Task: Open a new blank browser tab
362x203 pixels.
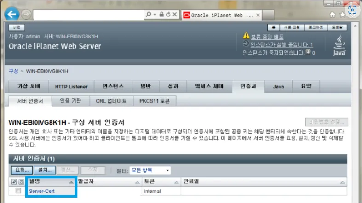Action: (268, 15)
